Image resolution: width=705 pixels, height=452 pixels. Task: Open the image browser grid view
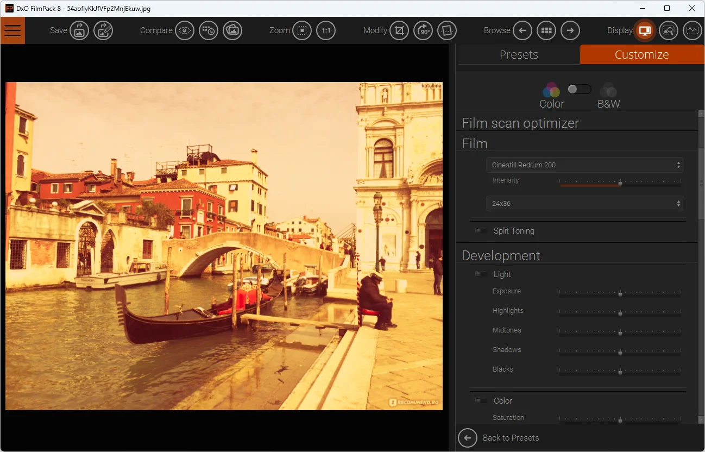click(546, 30)
